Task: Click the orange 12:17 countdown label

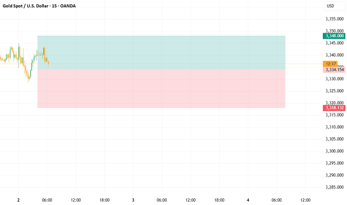Action: click(x=330, y=64)
